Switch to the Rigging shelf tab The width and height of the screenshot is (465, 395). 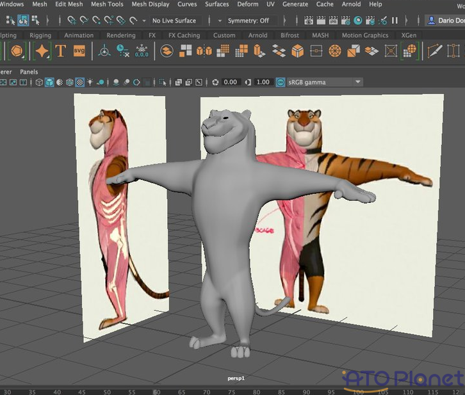coord(40,35)
